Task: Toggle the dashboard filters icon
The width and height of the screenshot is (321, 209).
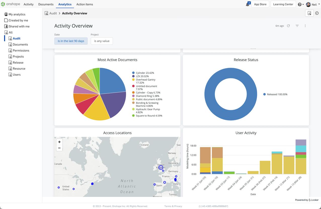Action: pos(297,26)
